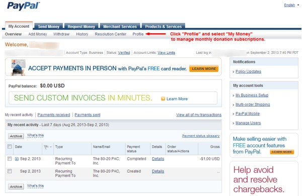The image size is (302, 196).
Task: Click LEARN MORE on free account features
Action: 282,152
